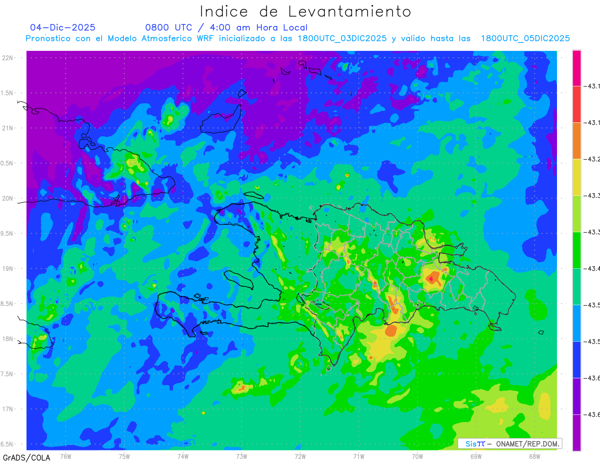The height and width of the screenshot is (463, 600).
Task: Click the '73W' longitude label
Action: coord(241,457)
